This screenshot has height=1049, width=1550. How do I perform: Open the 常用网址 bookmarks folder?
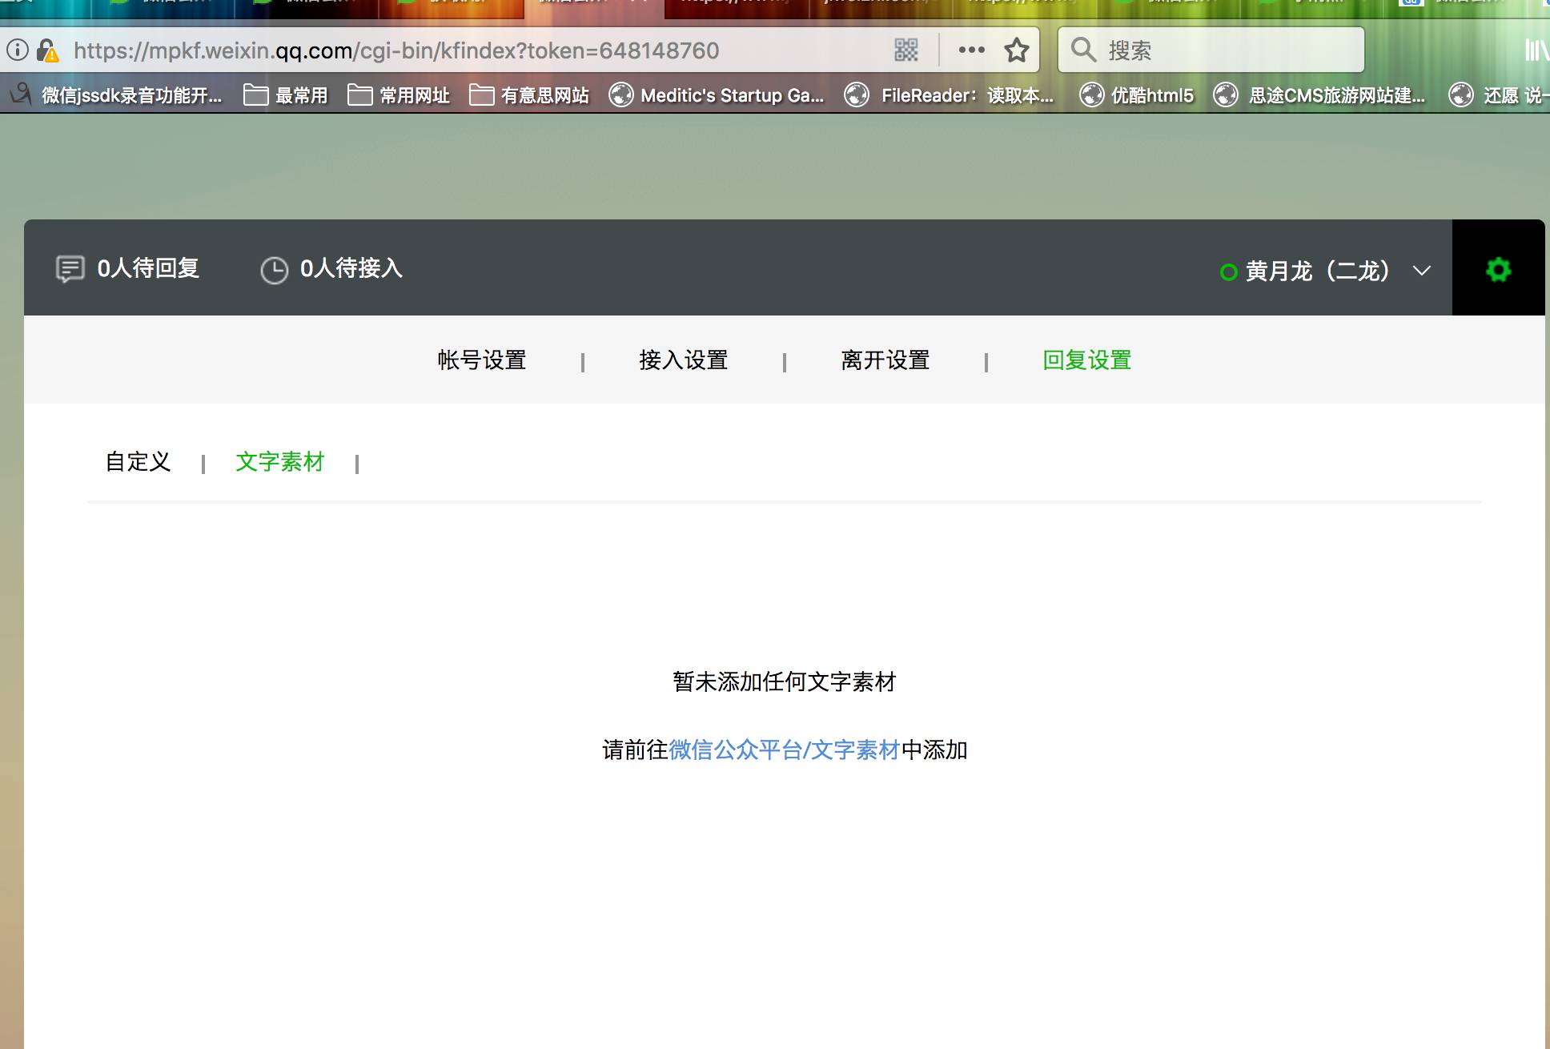(x=399, y=95)
